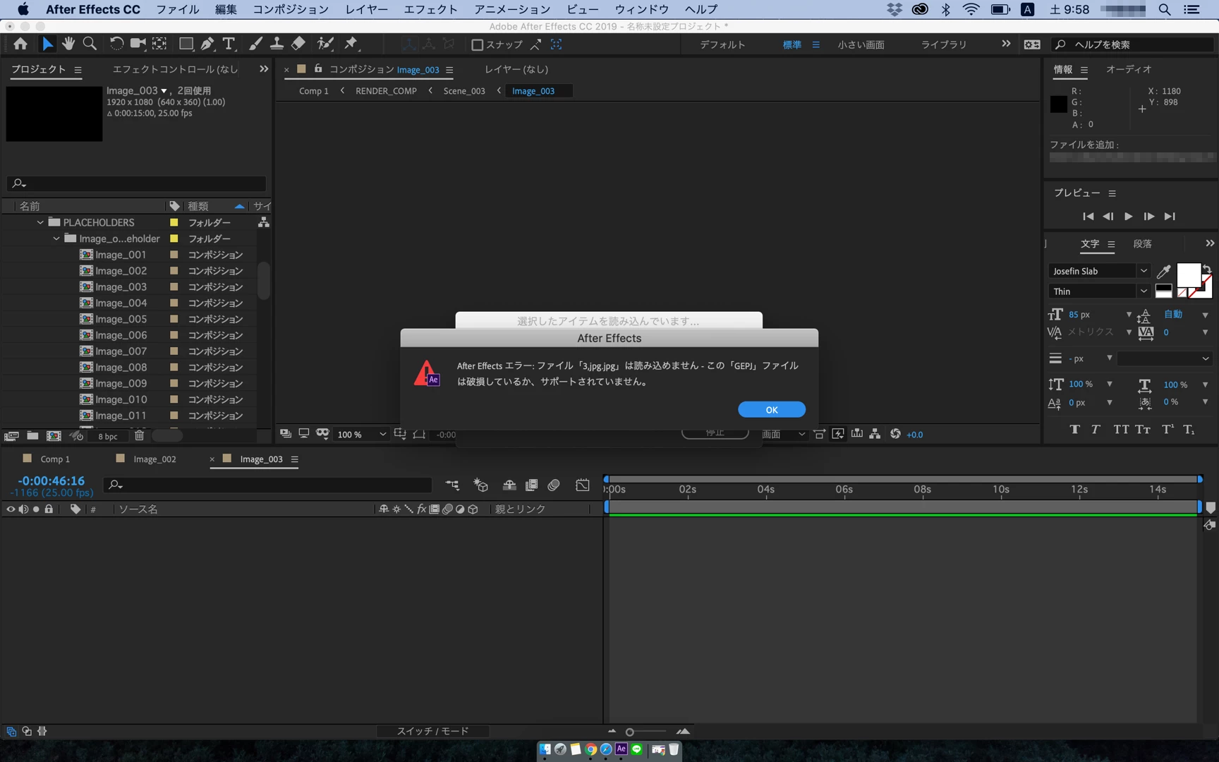Click RENDER_COMP in the comp breadcrumb
1219x762 pixels.
386,91
